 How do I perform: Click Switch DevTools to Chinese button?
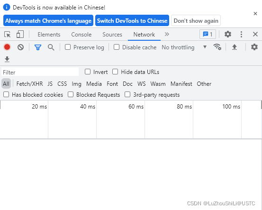click(x=132, y=20)
